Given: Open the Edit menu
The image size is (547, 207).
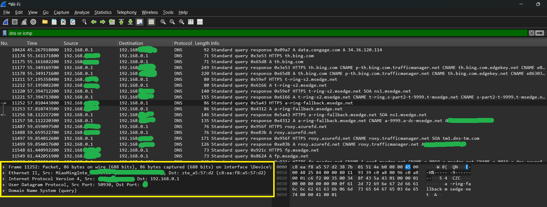Looking at the screenshot, I should click(x=19, y=12).
